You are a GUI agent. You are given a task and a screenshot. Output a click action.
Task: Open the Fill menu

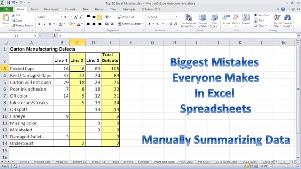point(259,20)
